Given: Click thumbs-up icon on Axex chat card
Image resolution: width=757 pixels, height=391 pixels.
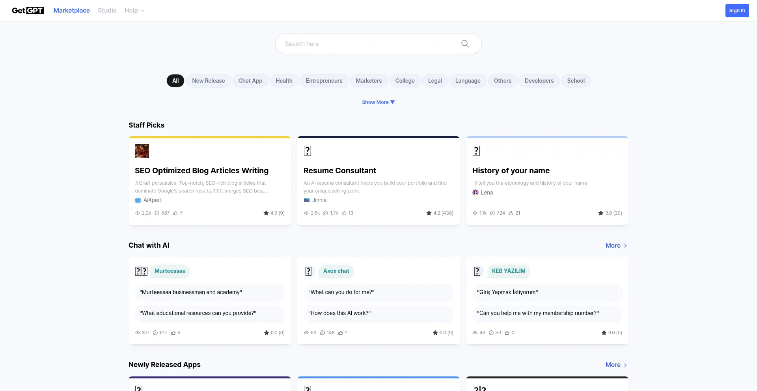Looking at the screenshot, I should (341, 333).
